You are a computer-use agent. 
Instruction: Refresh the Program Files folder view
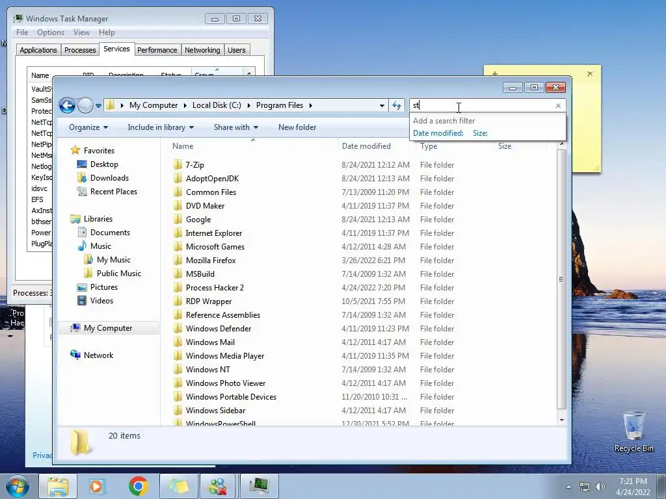pyautogui.click(x=396, y=106)
